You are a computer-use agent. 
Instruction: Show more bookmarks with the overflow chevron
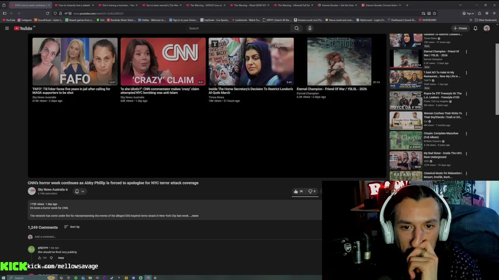pyautogui.click(x=471, y=20)
